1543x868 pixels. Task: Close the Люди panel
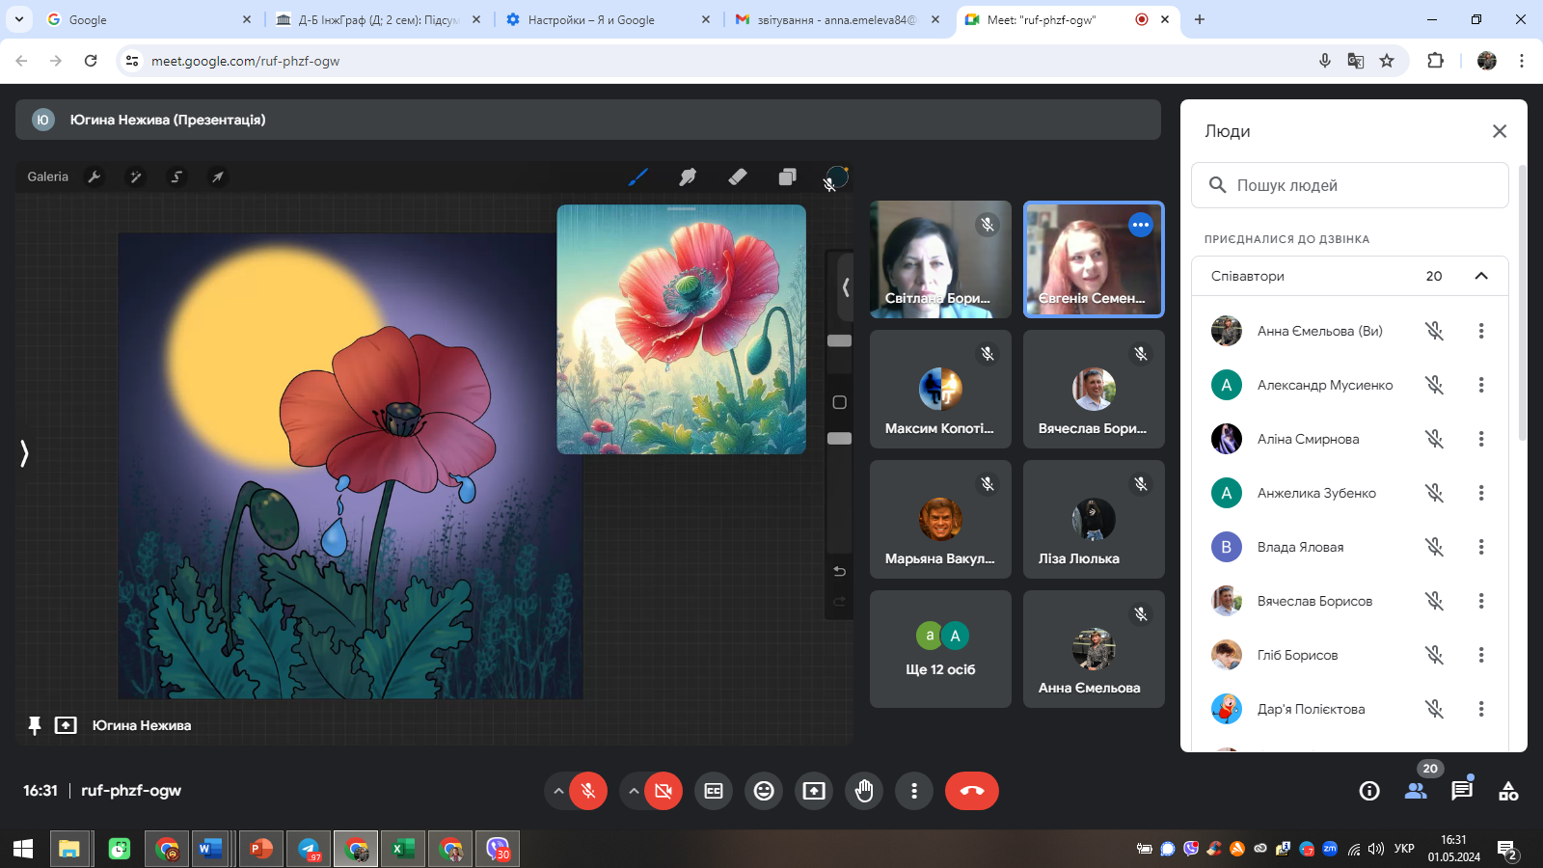(1500, 131)
